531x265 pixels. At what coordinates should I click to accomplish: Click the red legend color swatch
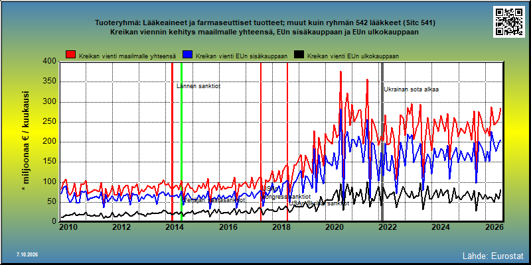click(71, 55)
